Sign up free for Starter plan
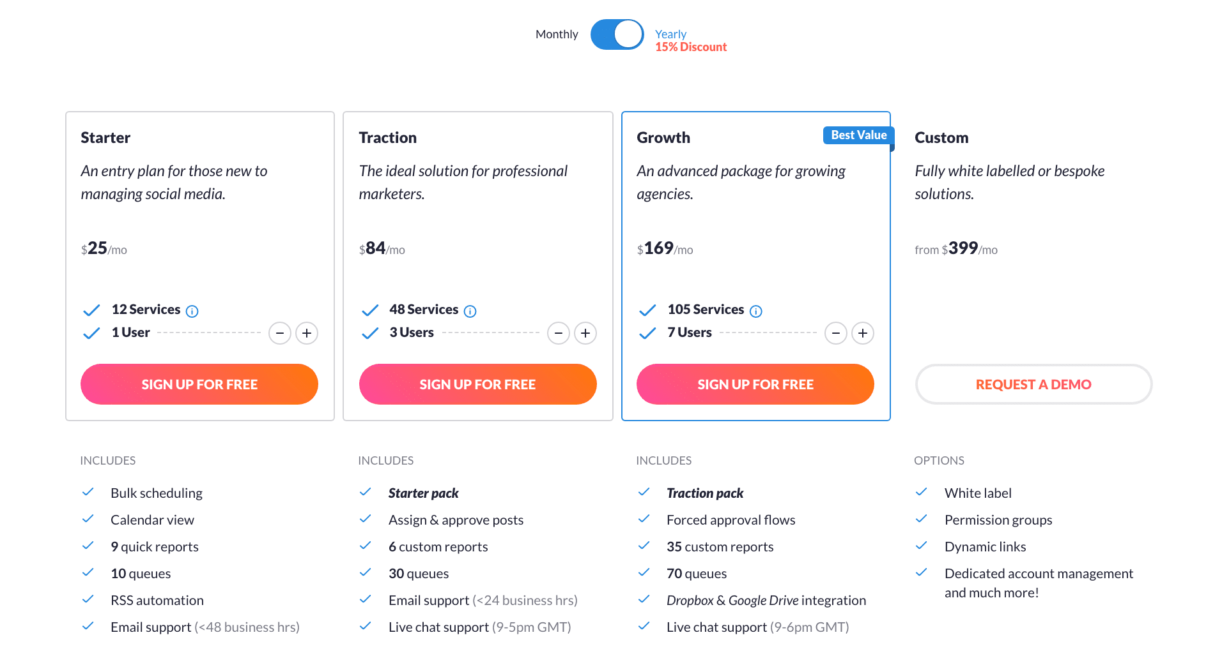The height and width of the screenshot is (665, 1222). point(199,384)
